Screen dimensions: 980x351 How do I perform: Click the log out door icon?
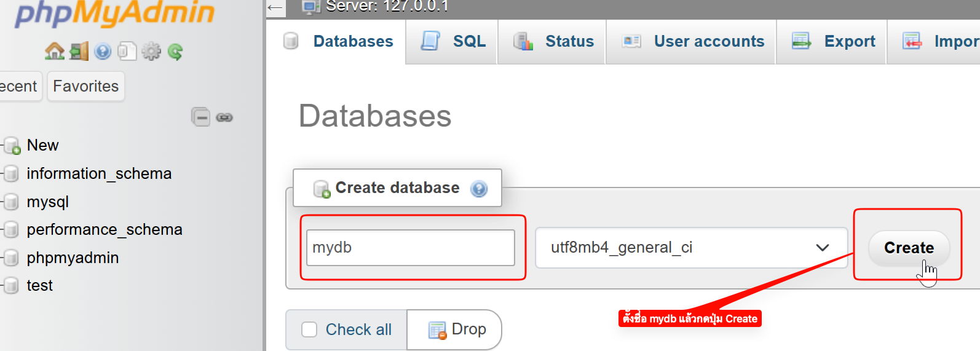(79, 52)
